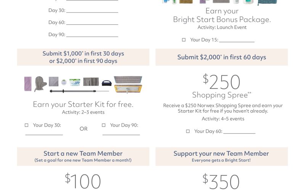The height and width of the screenshot is (190, 305).
Task: Select the "Support your new Team Member" banner
Action: pos(221,156)
